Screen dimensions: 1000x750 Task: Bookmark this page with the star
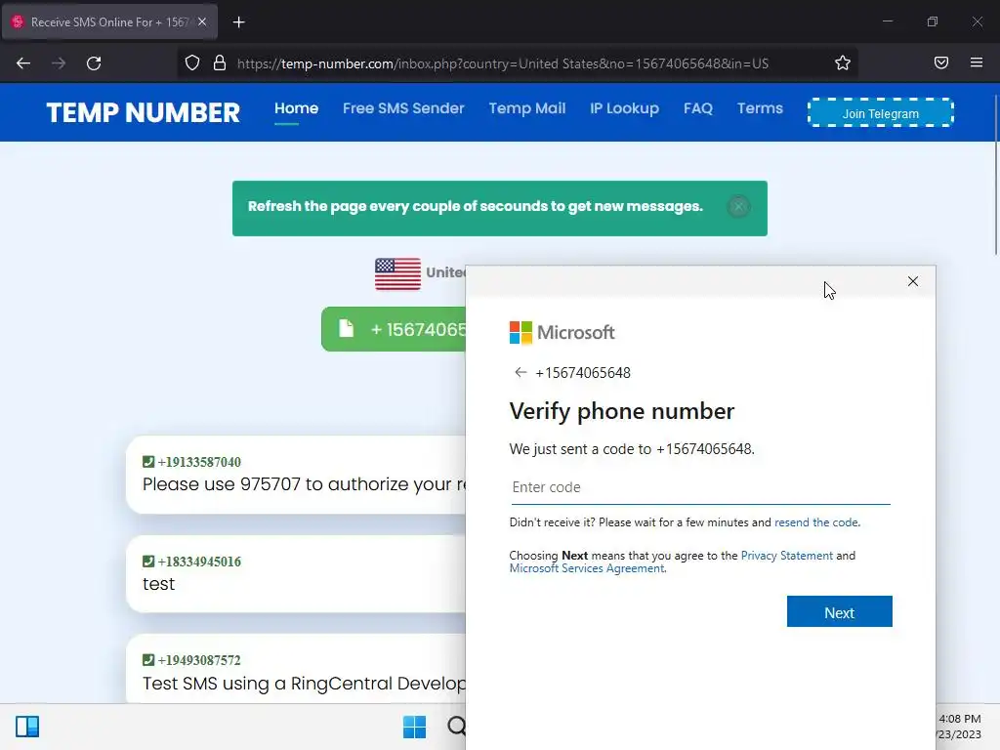coord(843,63)
